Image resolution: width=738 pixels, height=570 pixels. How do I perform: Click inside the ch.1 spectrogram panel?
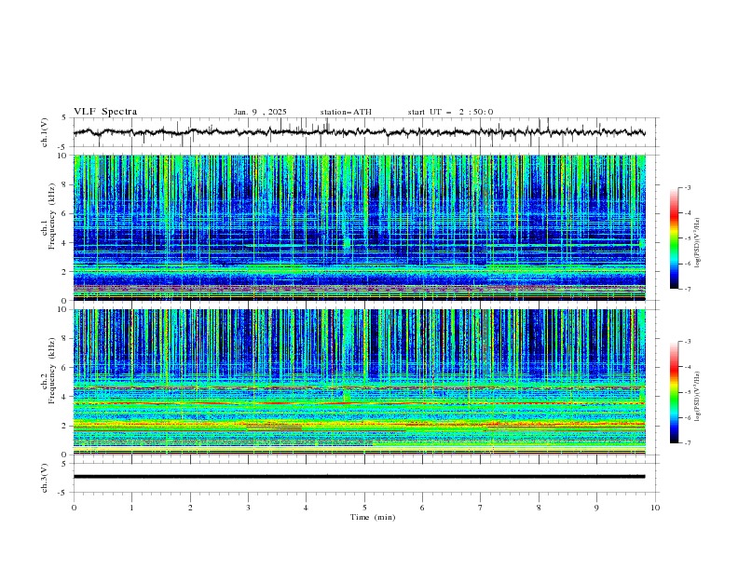(x=359, y=227)
